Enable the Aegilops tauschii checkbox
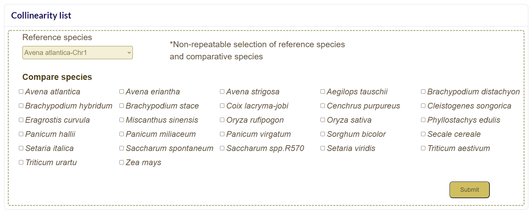 point(323,92)
